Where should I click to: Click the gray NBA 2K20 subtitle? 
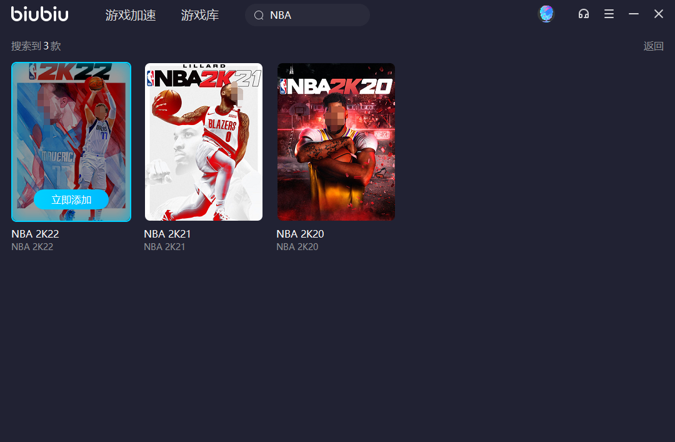[x=297, y=247]
